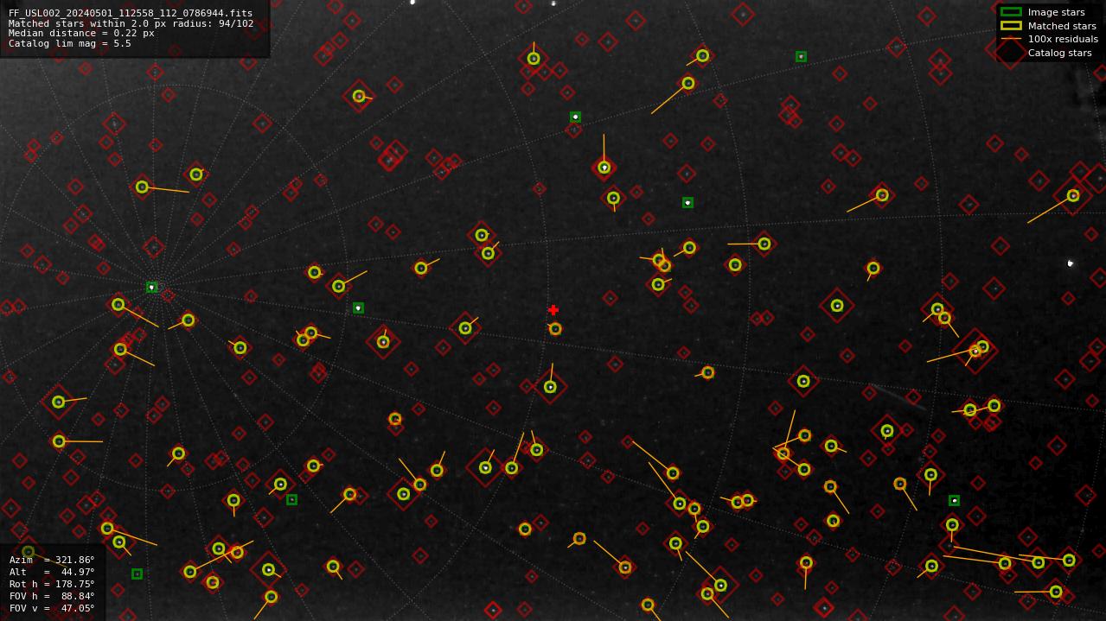Click the red cross marking the image center
Image resolution: width=1106 pixels, height=621 pixels.
[553, 310]
